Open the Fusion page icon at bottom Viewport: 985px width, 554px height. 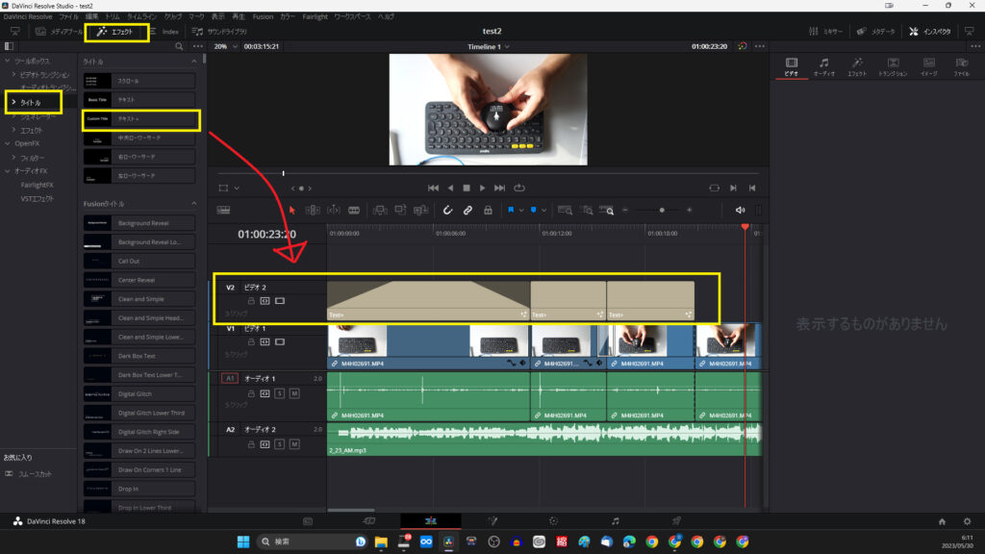tap(492, 521)
